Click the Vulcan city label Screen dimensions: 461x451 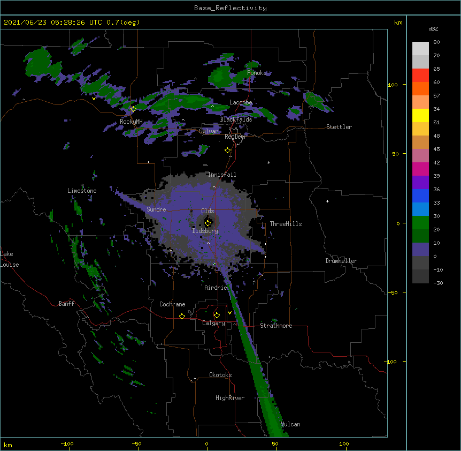290,424
